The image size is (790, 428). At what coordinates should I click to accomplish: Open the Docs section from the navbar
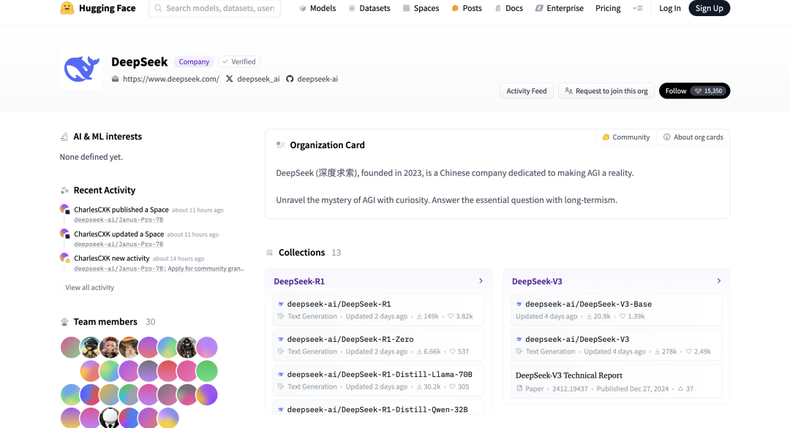(508, 8)
